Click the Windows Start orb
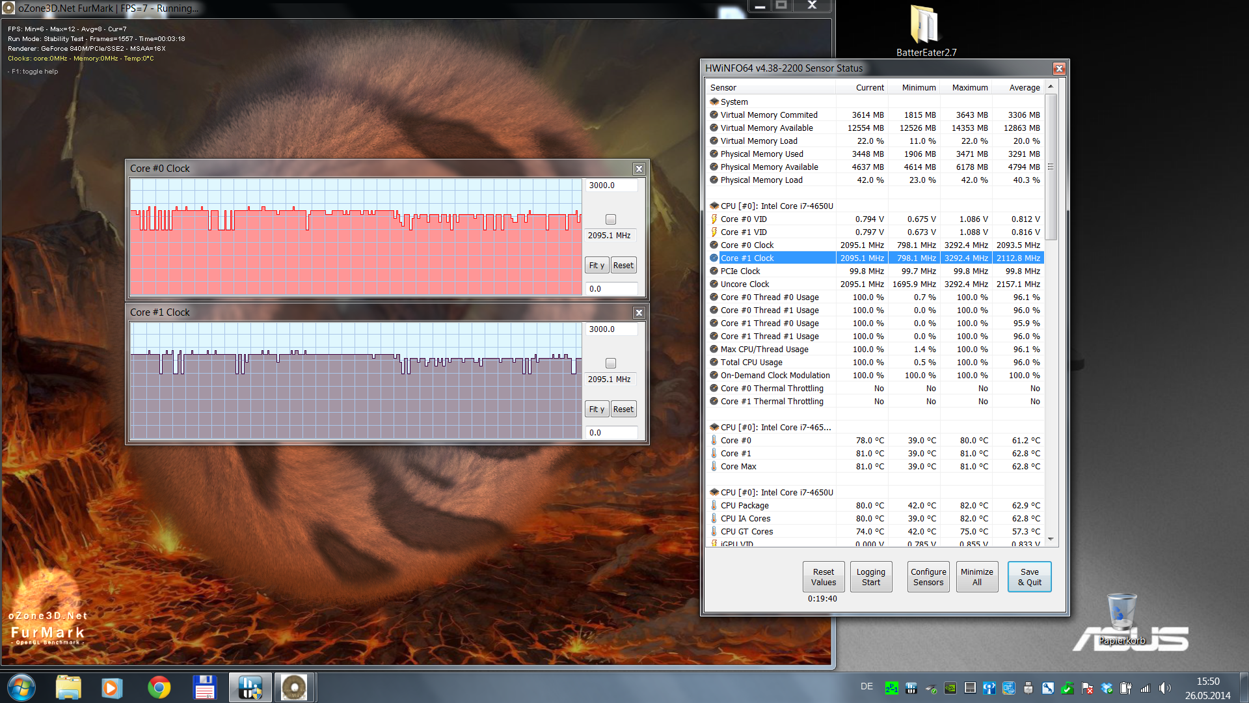Viewport: 1249px width, 703px height. (x=21, y=687)
